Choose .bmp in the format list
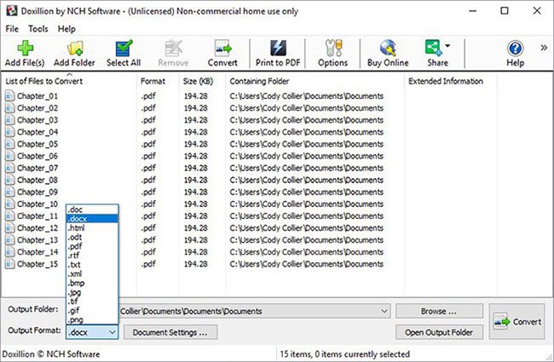 point(92,283)
